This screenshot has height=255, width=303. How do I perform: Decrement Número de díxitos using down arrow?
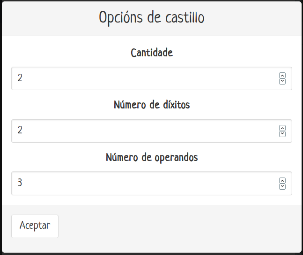tap(282, 134)
